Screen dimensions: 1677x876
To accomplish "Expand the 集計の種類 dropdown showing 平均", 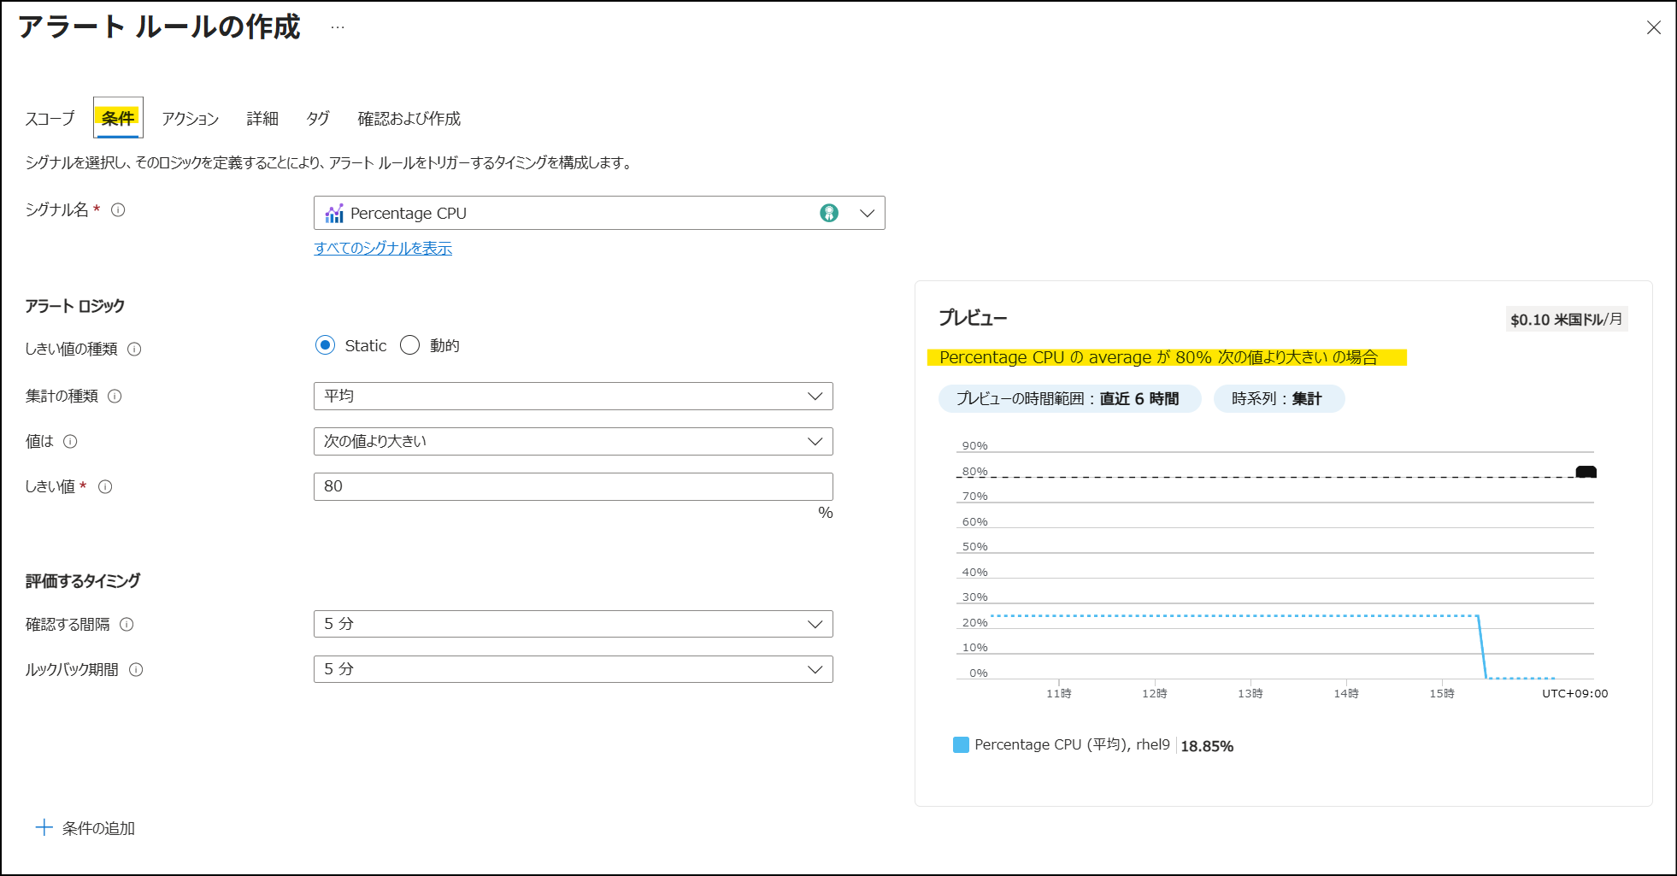I will click(x=573, y=396).
